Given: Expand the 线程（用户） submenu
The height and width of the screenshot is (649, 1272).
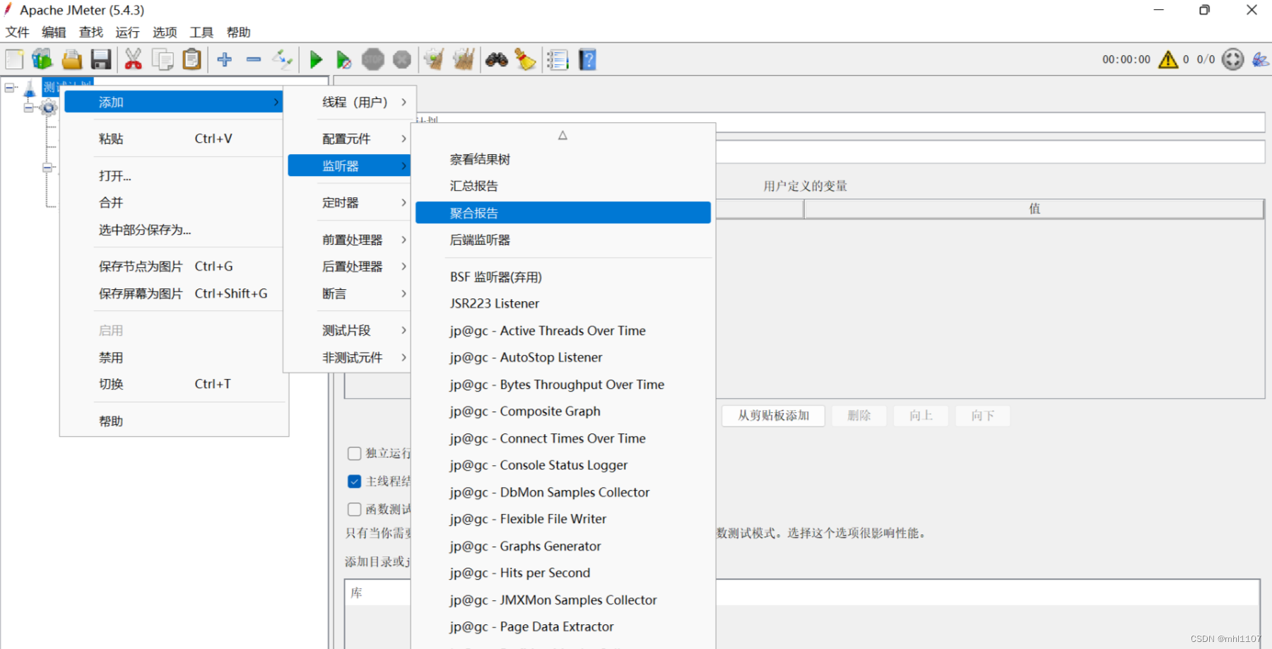Looking at the screenshot, I should pos(349,103).
